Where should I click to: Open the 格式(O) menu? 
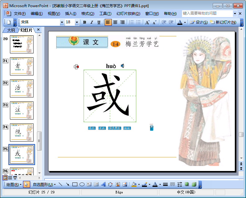[88, 14]
